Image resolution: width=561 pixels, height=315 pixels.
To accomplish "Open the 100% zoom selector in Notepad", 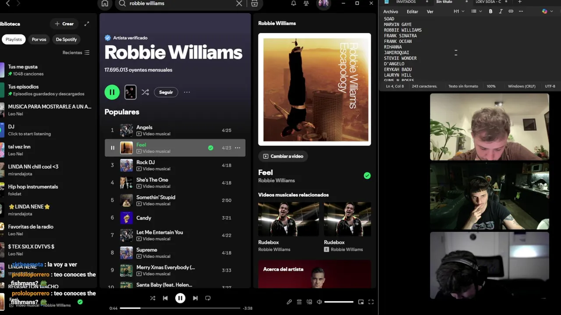I will coord(491,86).
